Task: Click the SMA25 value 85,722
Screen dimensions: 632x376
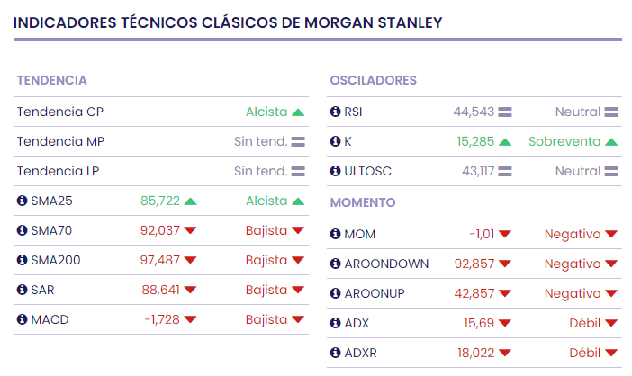Action: [160, 201]
